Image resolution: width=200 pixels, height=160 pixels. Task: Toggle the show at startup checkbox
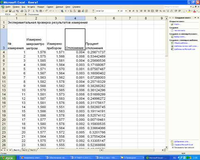(173, 148)
